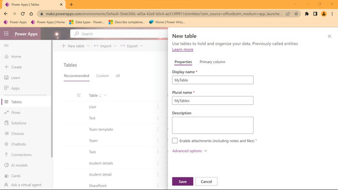Click the sidebar vertical scrollbar
This screenshot has height=190, width=338.
(52, 99)
